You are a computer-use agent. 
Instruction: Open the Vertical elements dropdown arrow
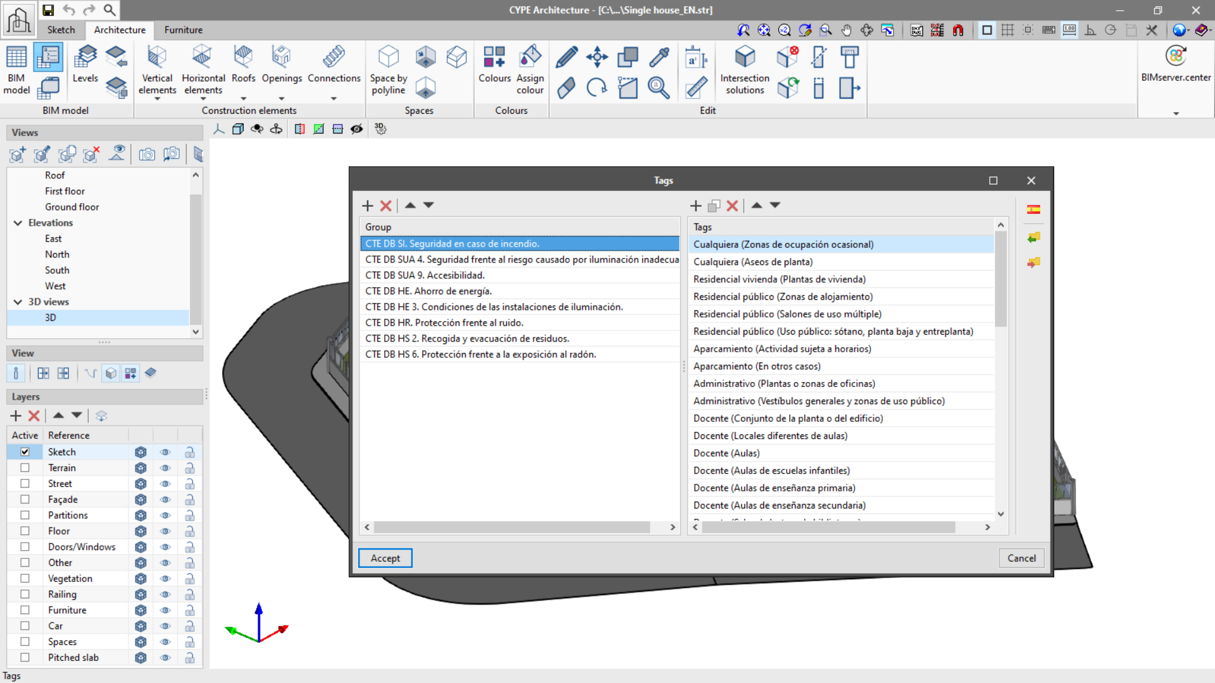click(157, 99)
